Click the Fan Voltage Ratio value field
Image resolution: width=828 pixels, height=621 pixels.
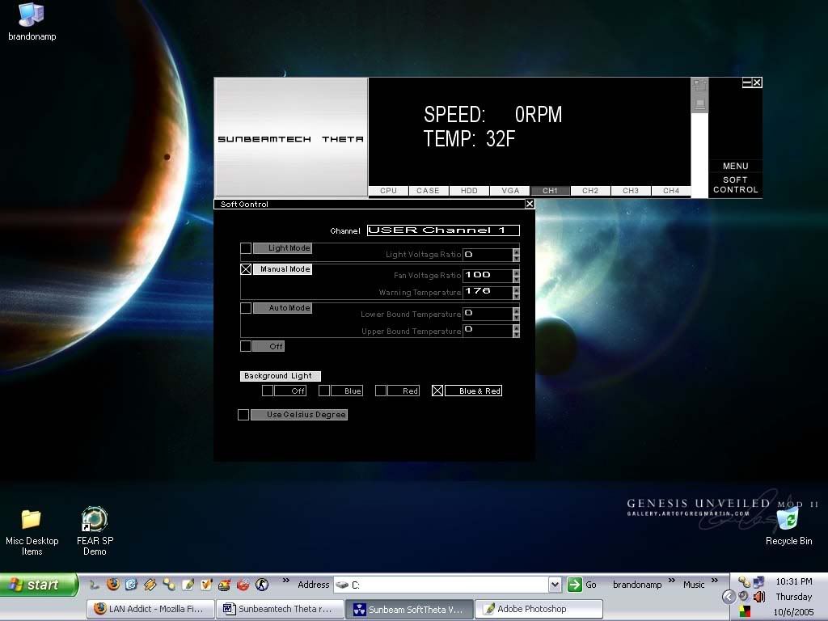pyautogui.click(x=488, y=276)
